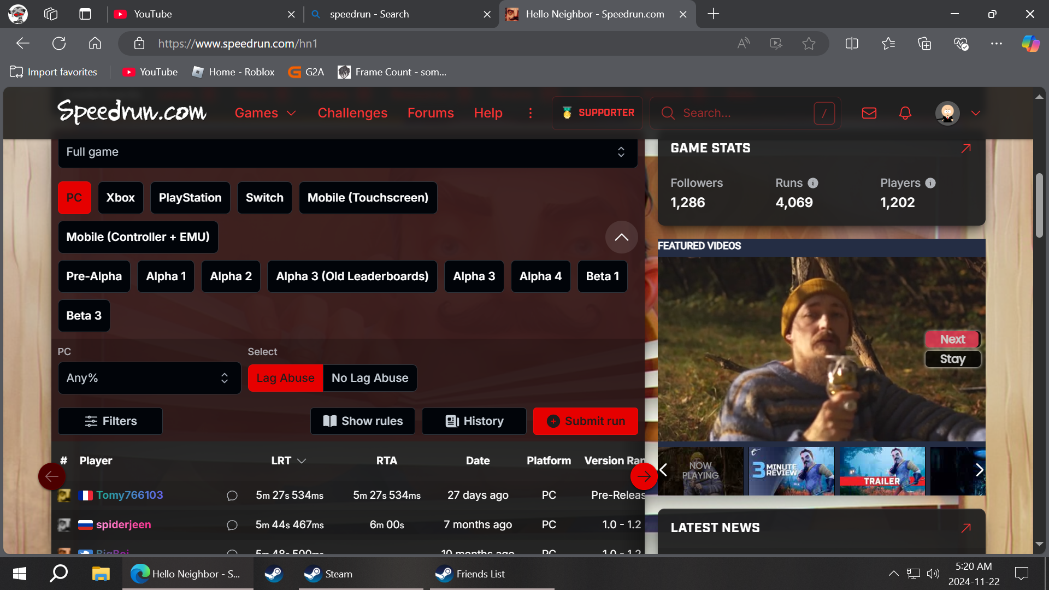Open the user profile avatar
Screen dimensions: 1049x590
pos(947,113)
